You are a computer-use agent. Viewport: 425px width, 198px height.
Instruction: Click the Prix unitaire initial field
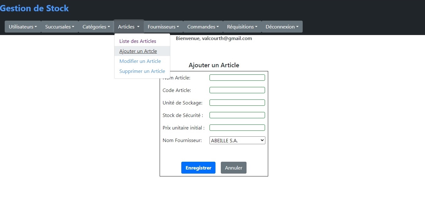(x=237, y=128)
